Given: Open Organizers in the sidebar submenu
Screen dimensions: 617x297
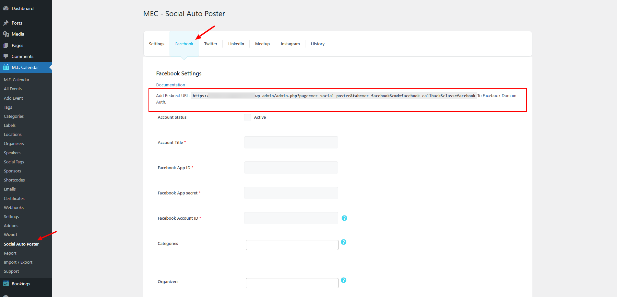Looking at the screenshot, I should [x=14, y=143].
